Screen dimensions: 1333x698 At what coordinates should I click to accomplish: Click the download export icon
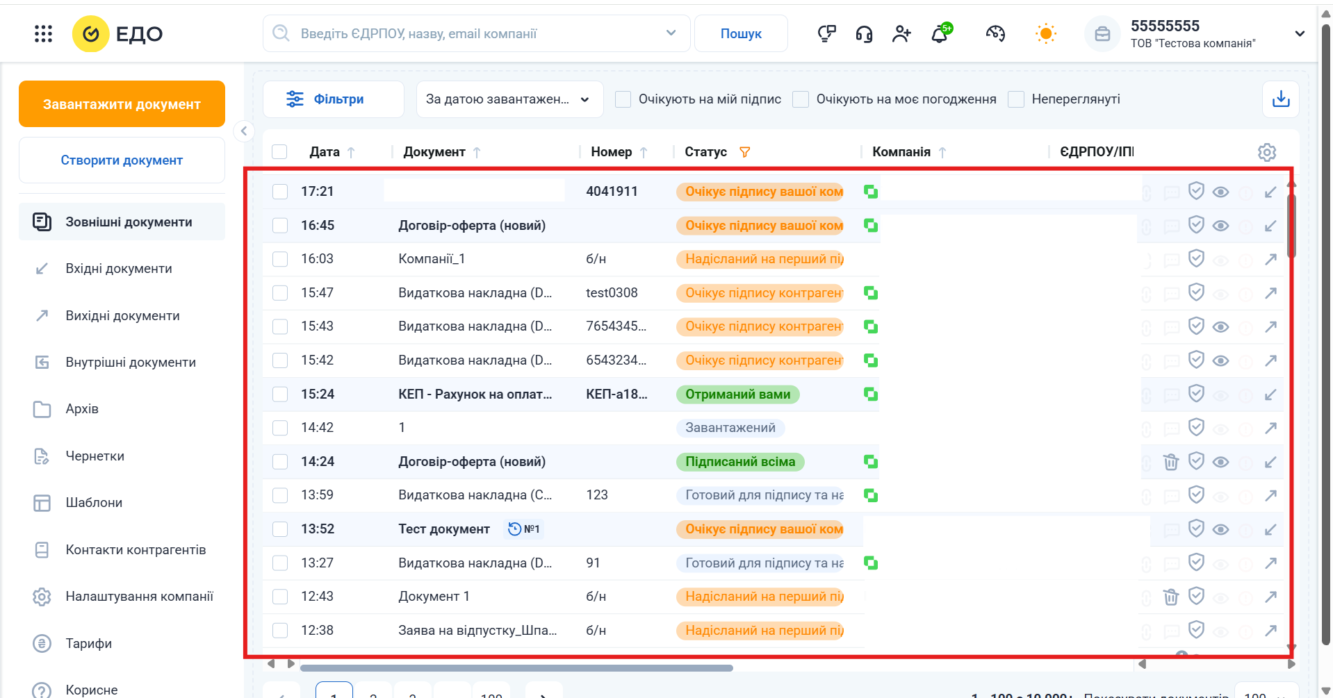click(x=1280, y=99)
